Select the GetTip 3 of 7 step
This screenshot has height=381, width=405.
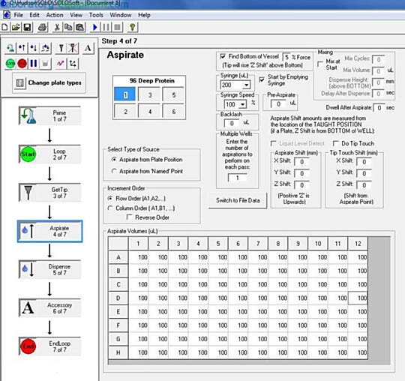[x=49, y=193]
